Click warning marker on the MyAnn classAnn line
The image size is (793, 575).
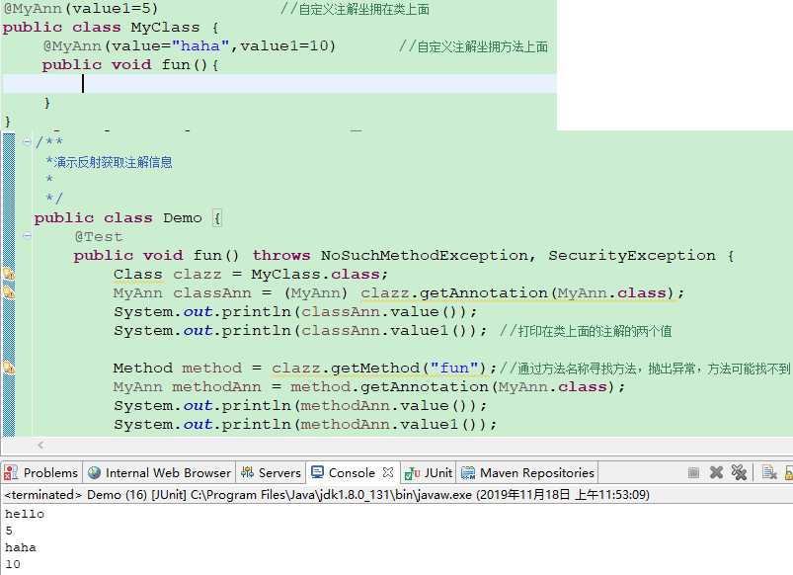click(x=9, y=292)
